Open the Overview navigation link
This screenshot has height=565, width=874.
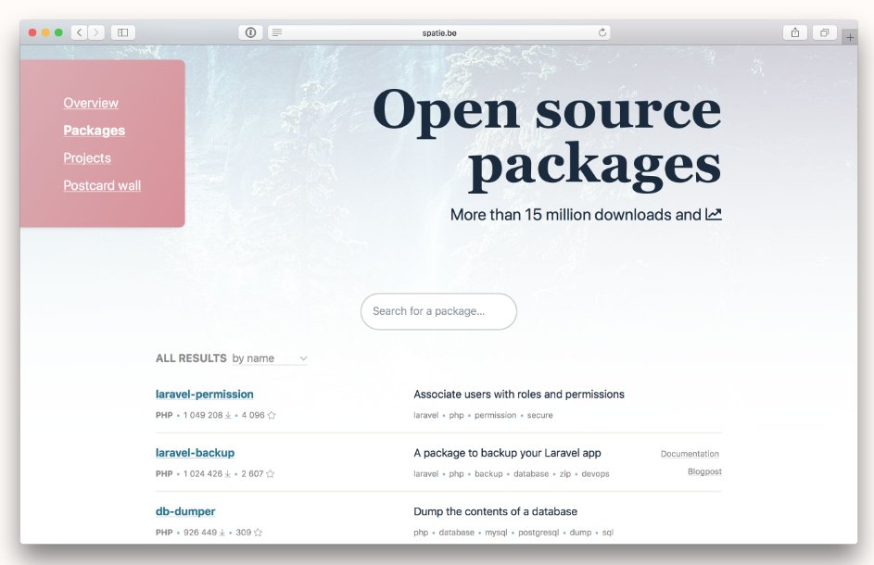91,103
